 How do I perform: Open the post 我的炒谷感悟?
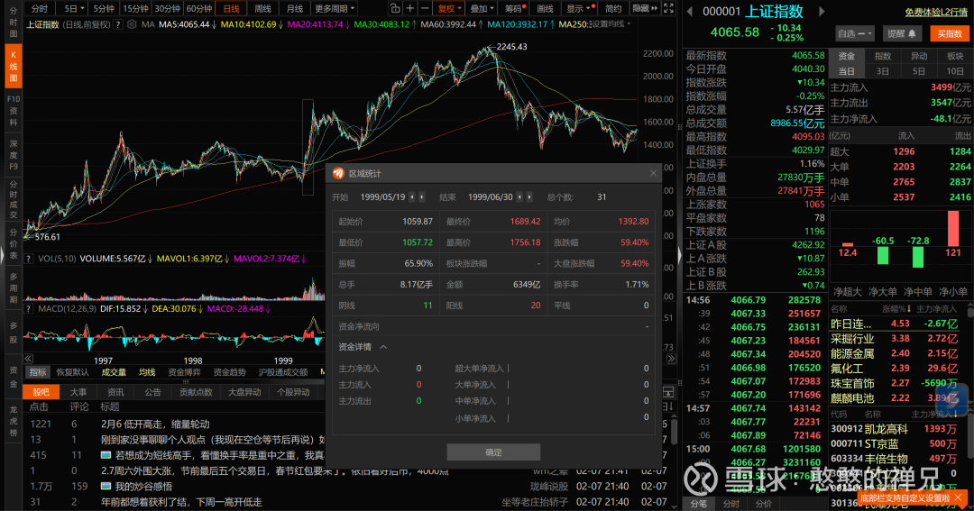pos(142,486)
